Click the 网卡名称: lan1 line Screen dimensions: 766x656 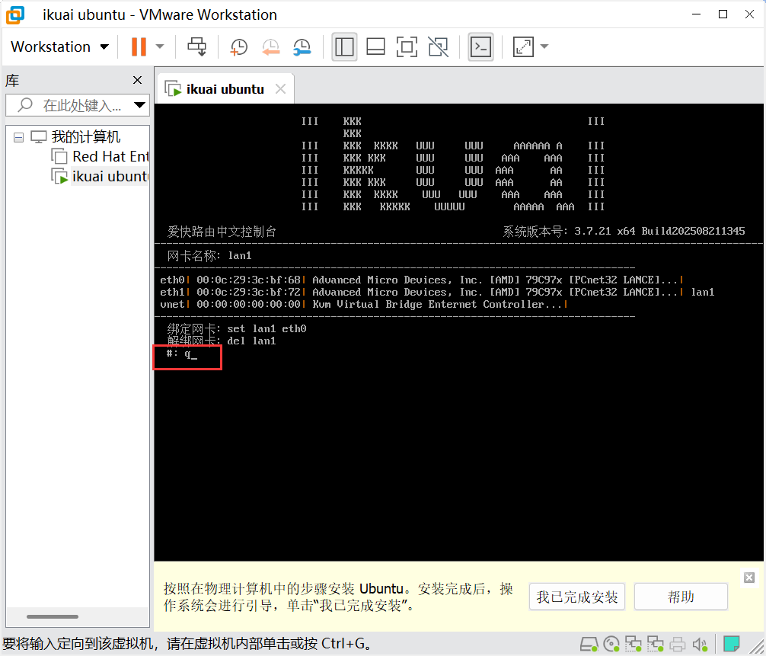[x=209, y=256]
